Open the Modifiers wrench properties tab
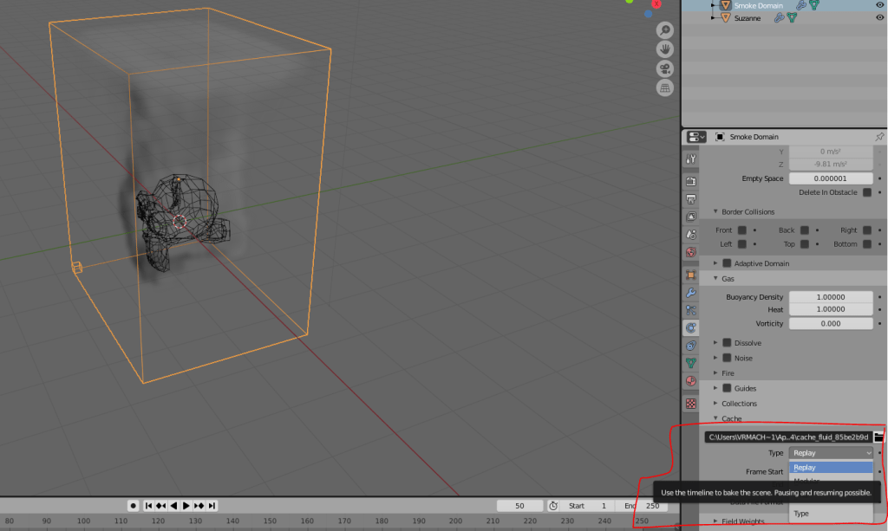Image resolution: width=888 pixels, height=531 pixels. 691,293
